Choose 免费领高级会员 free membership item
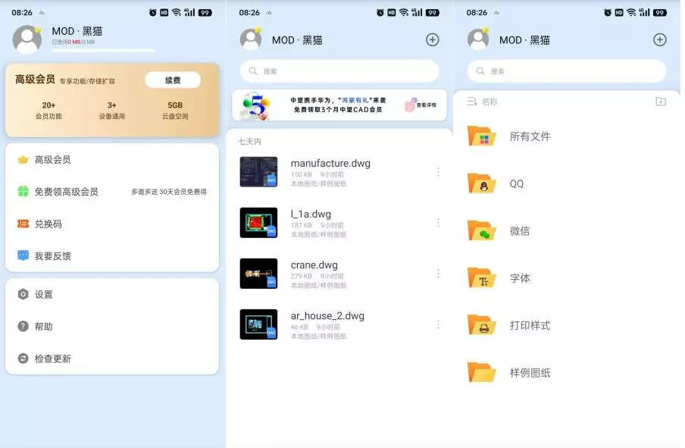 tap(66, 192)
